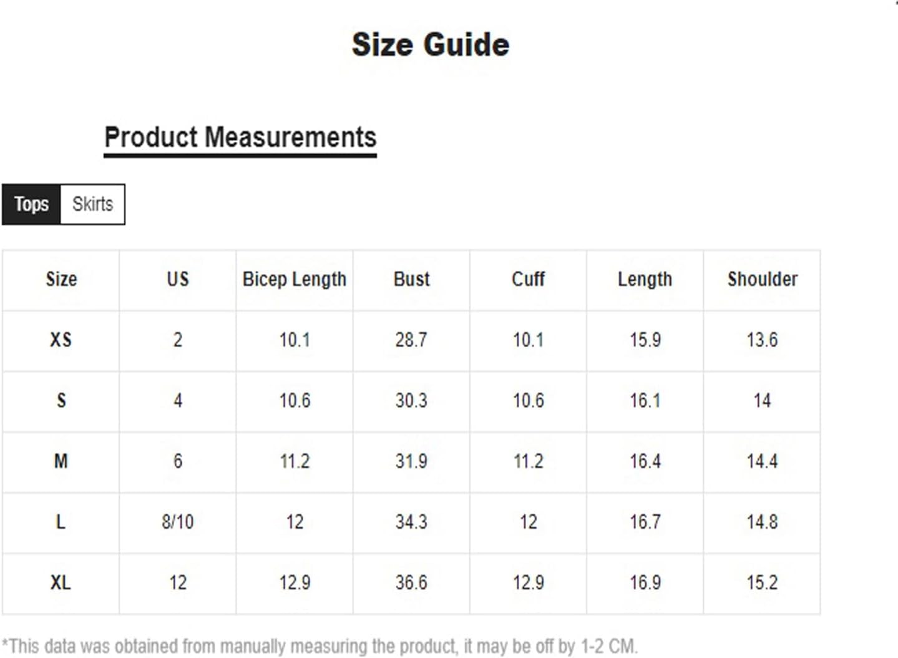Select the XS size row label
Image resolution: width=898 pixels, height=658 pixels.
tap(61, 340)
